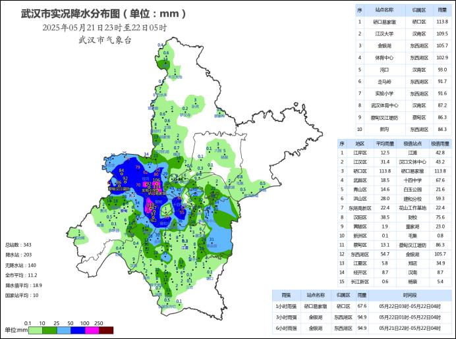Select the 长江新区 row in district table
456x339 pixels.
[394, 280]
